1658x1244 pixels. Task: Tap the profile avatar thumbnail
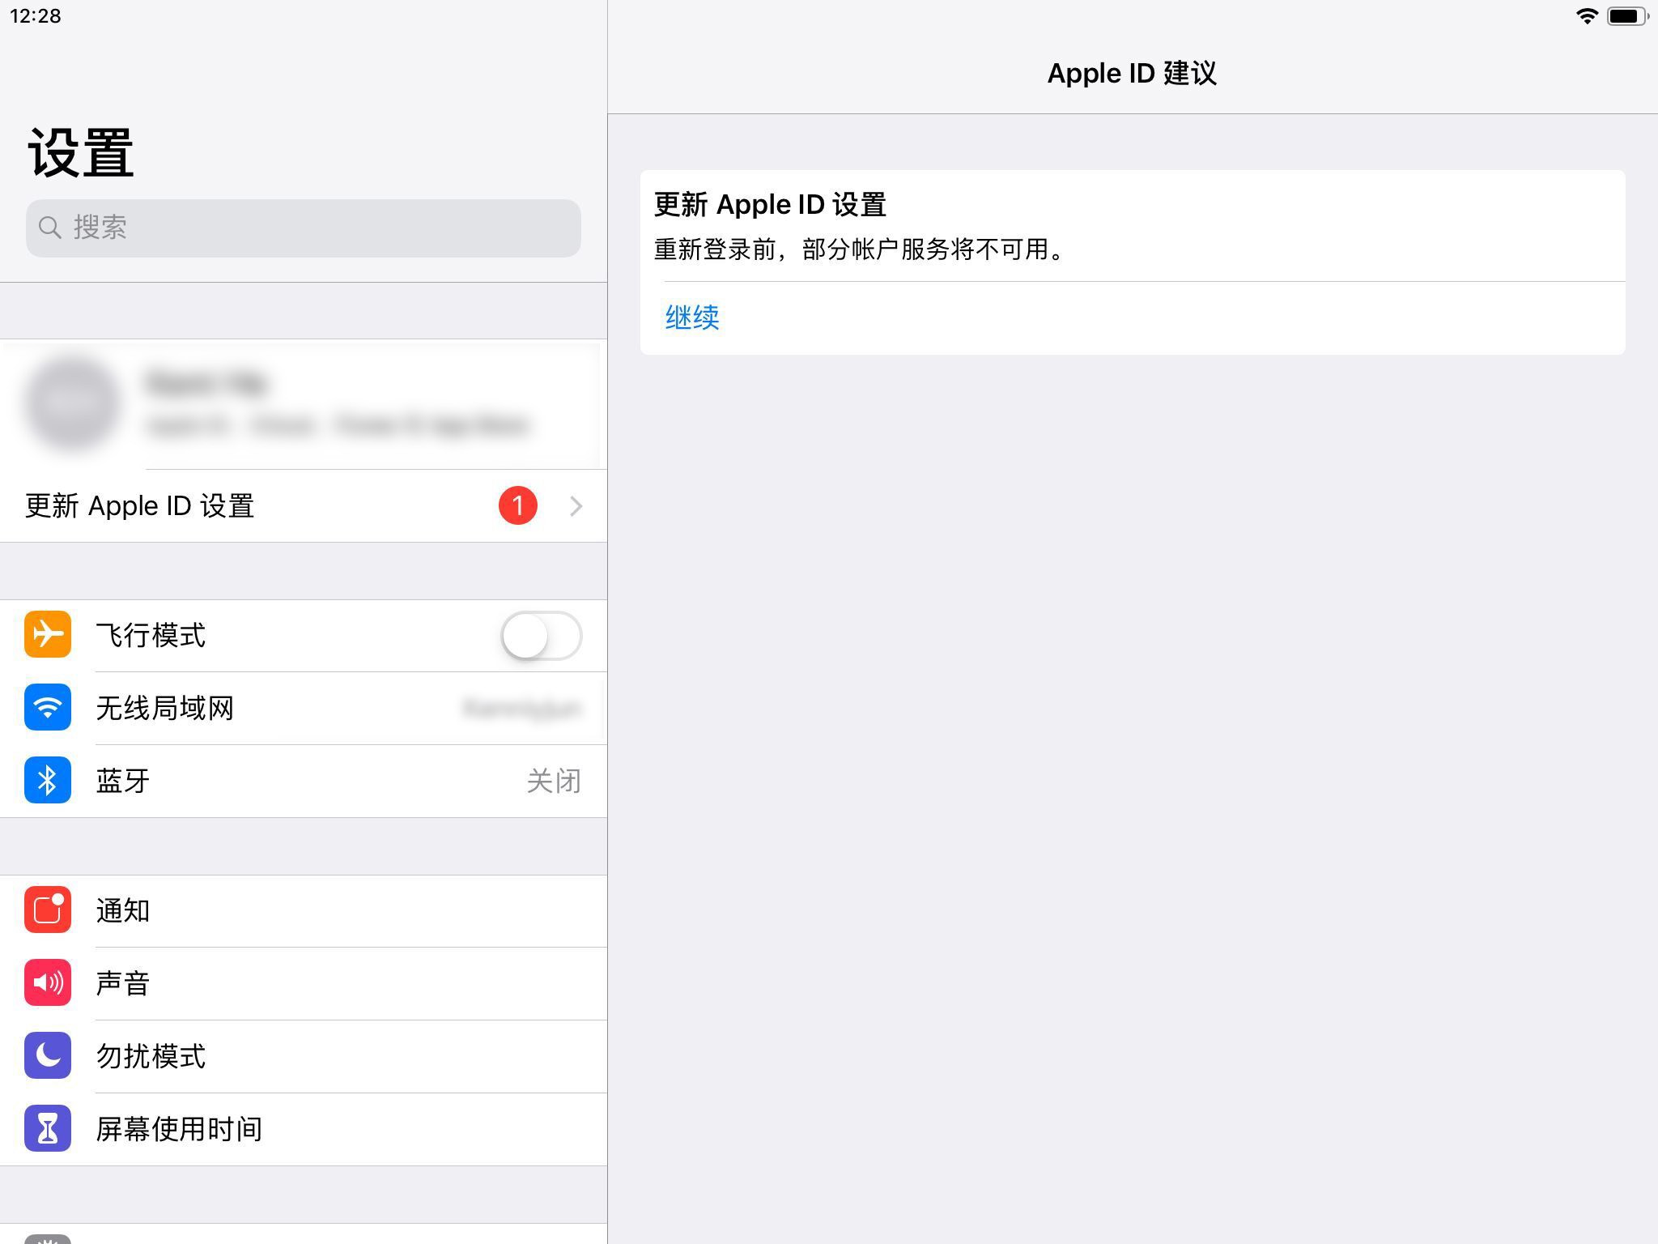[73, 403]
